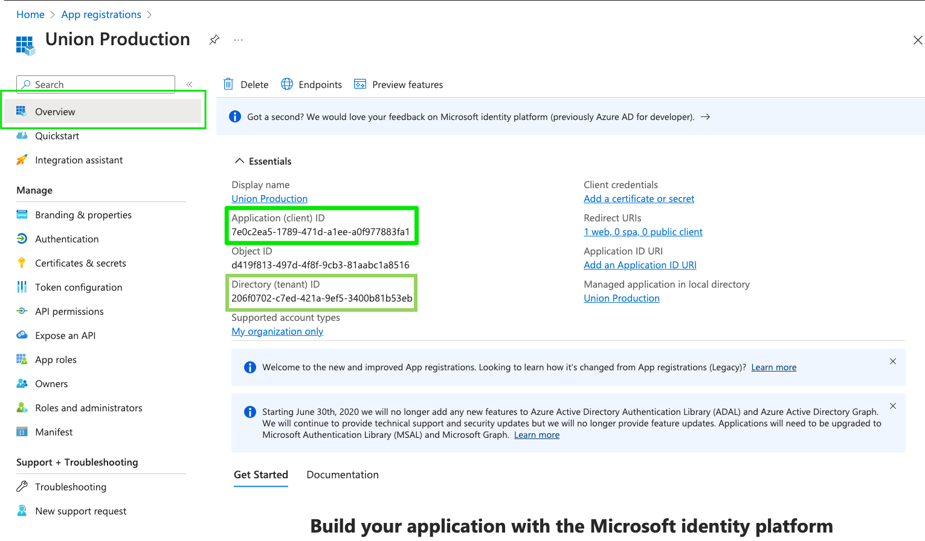Select the Delete command in the toolbar
The width and height of the screenshot is (925, 541).
pyautogui.click(x=247, y=84)
